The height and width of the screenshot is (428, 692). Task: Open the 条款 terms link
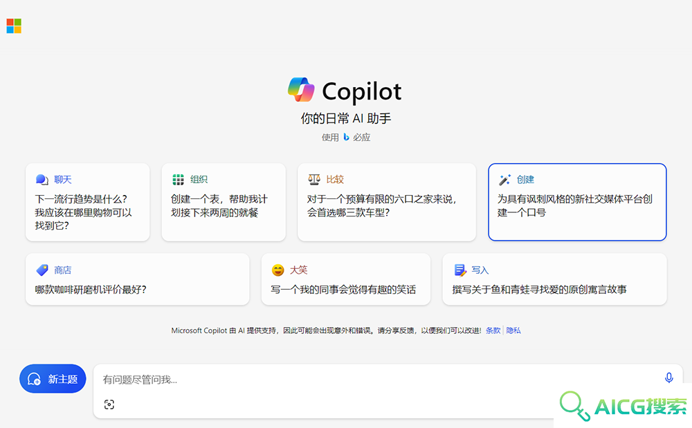coord(493,331)
